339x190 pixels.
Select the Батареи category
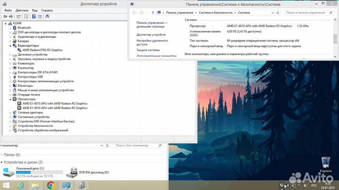point(23,41)
